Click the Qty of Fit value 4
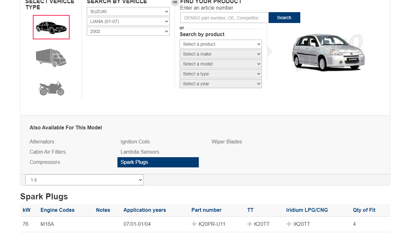Screen dimensions: 404x238 354,224
